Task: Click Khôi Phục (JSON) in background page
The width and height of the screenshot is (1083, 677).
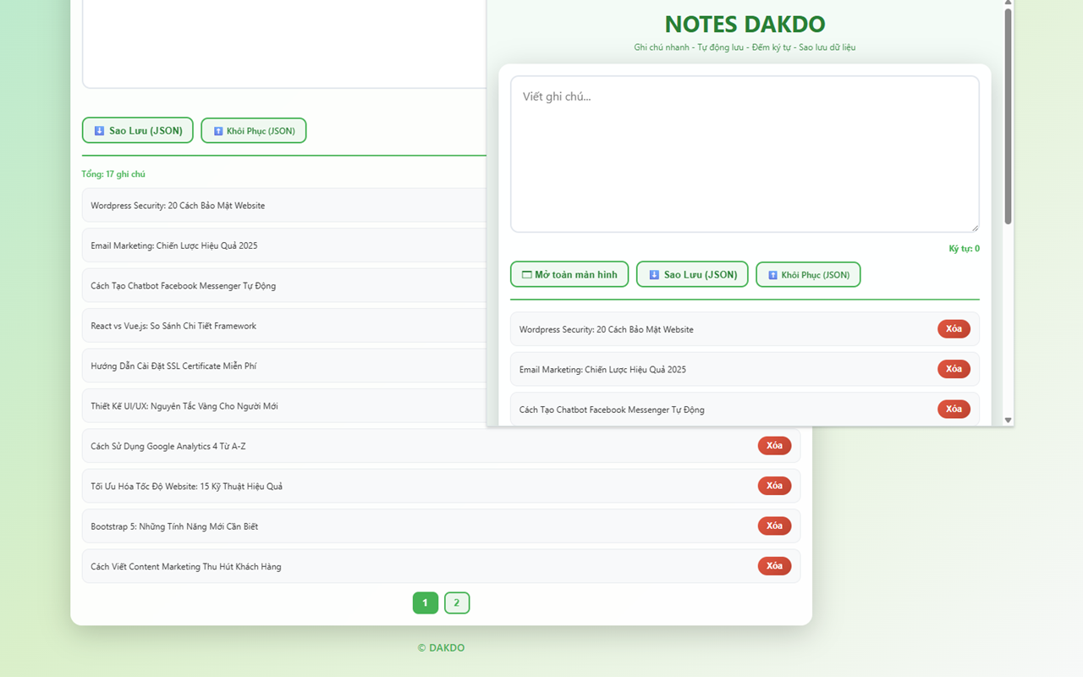Action: tap(254, 130)
